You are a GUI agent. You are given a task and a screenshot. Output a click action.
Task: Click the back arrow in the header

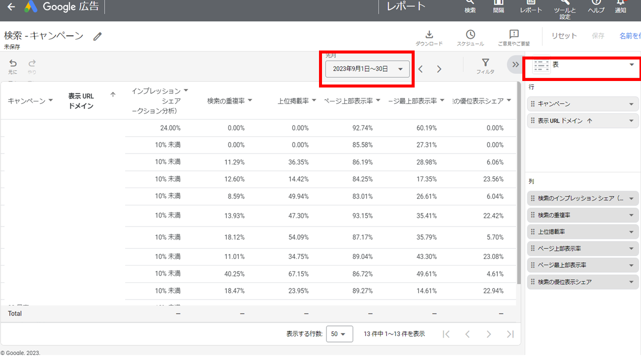click(x=11, y=7)
